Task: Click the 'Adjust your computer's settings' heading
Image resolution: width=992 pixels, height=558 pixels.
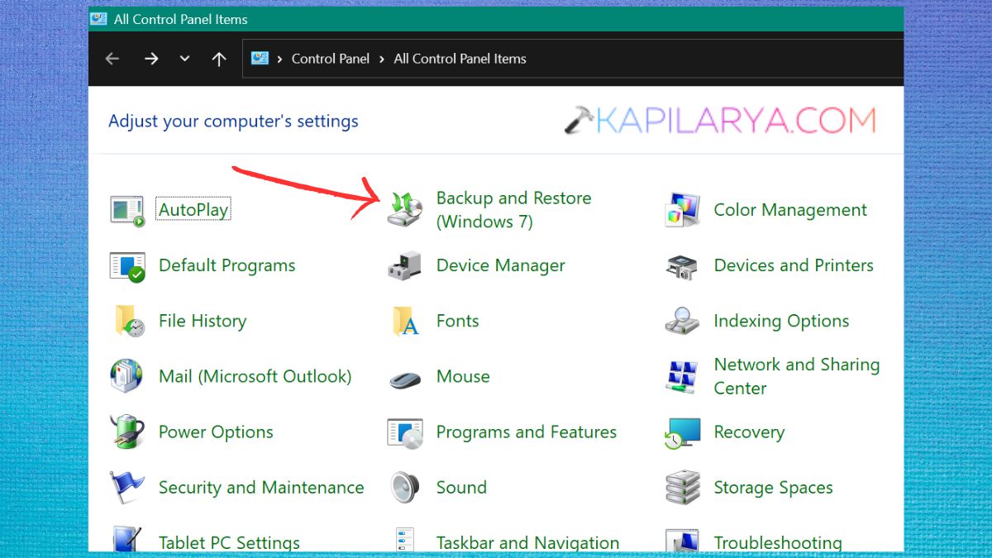Action: [233, 121]
